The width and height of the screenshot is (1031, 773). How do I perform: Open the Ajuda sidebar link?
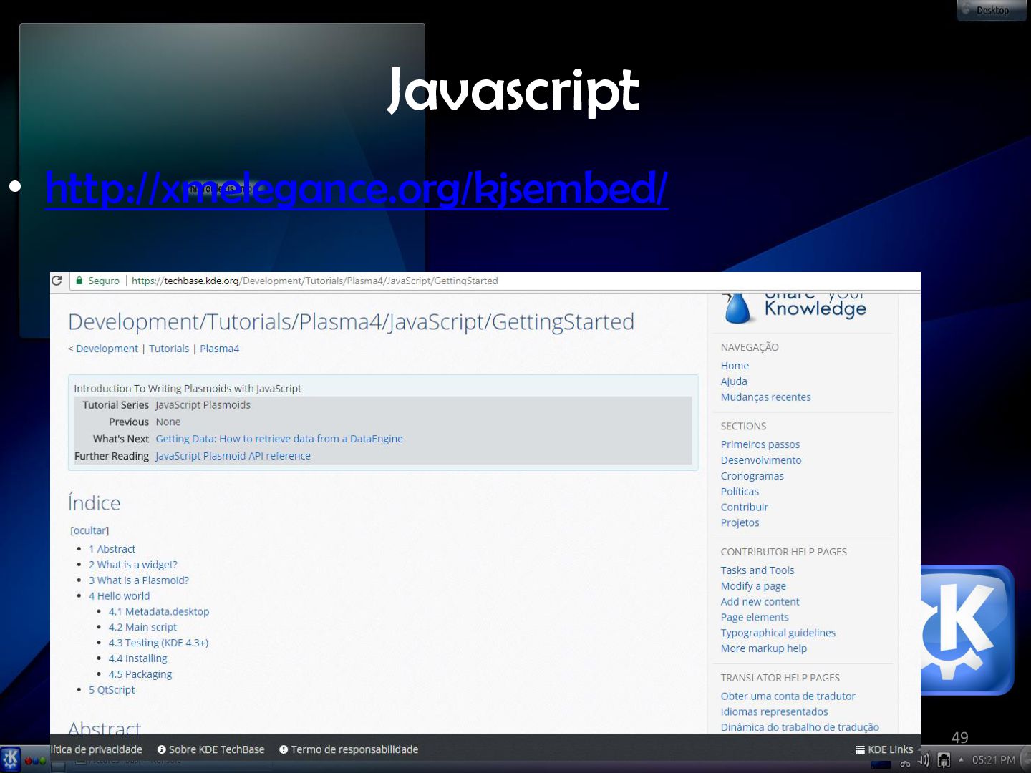pos(734,381)
